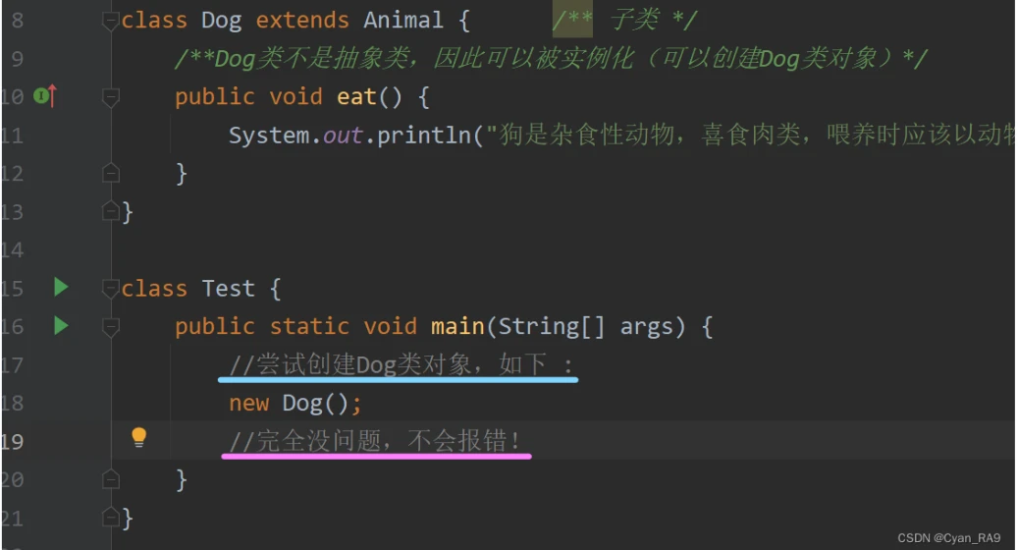Collapse the Test class fold marker
This screenshot has height=550, width=1018.
click(x=111, y=289)
